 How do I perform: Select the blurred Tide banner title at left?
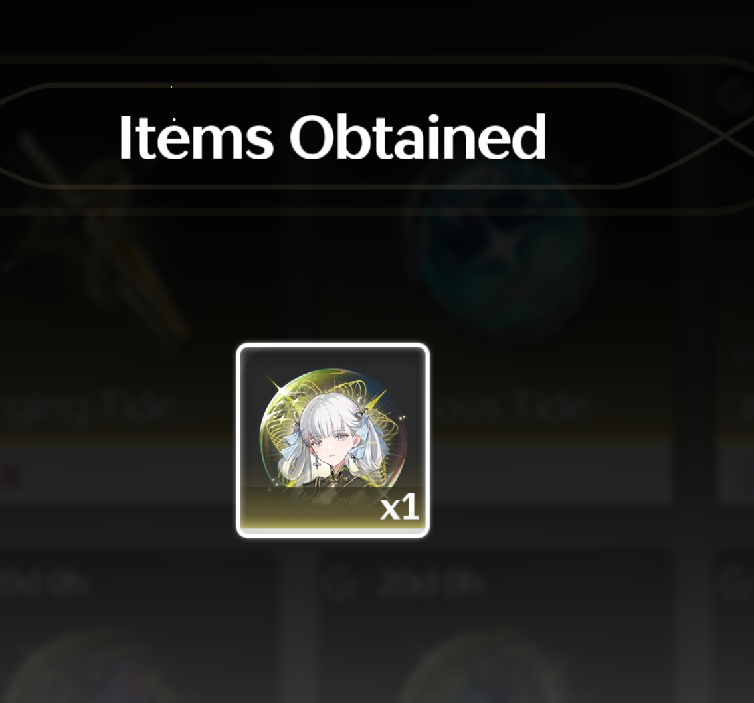coord(86,407)
